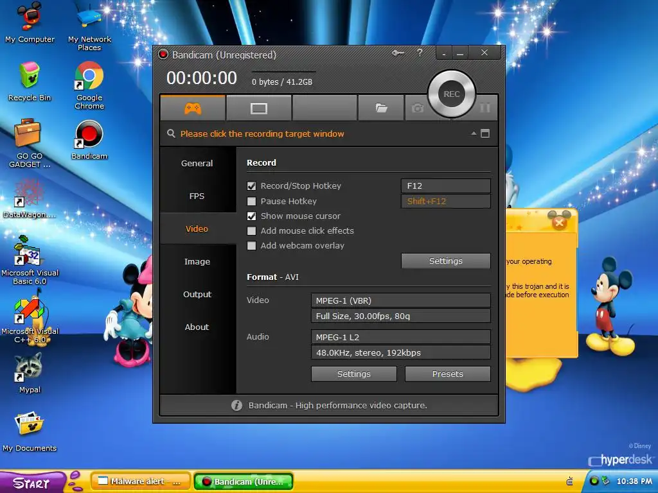
Task: Enable Add mouse click effects checkbox
Action: pyautogui.click(x=251, y=230)
